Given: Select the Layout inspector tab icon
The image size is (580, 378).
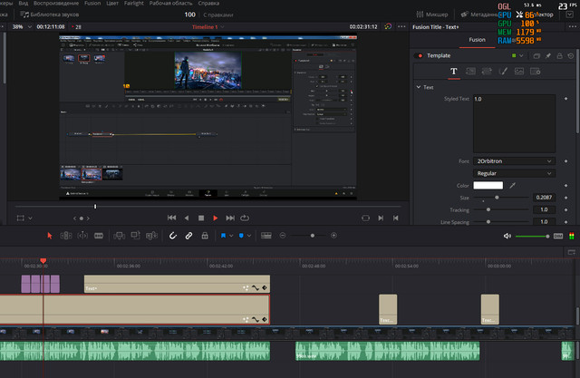Looking at the screenshot, I should (470, 72).
